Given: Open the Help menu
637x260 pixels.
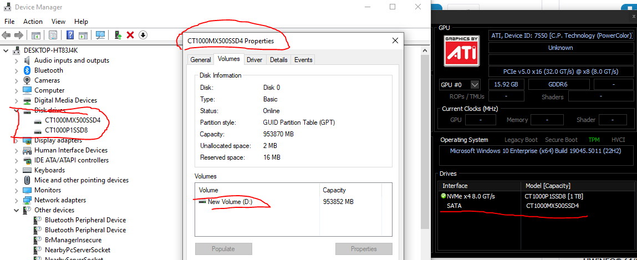Looking at the screenshot, I should (x=81, y=22).
